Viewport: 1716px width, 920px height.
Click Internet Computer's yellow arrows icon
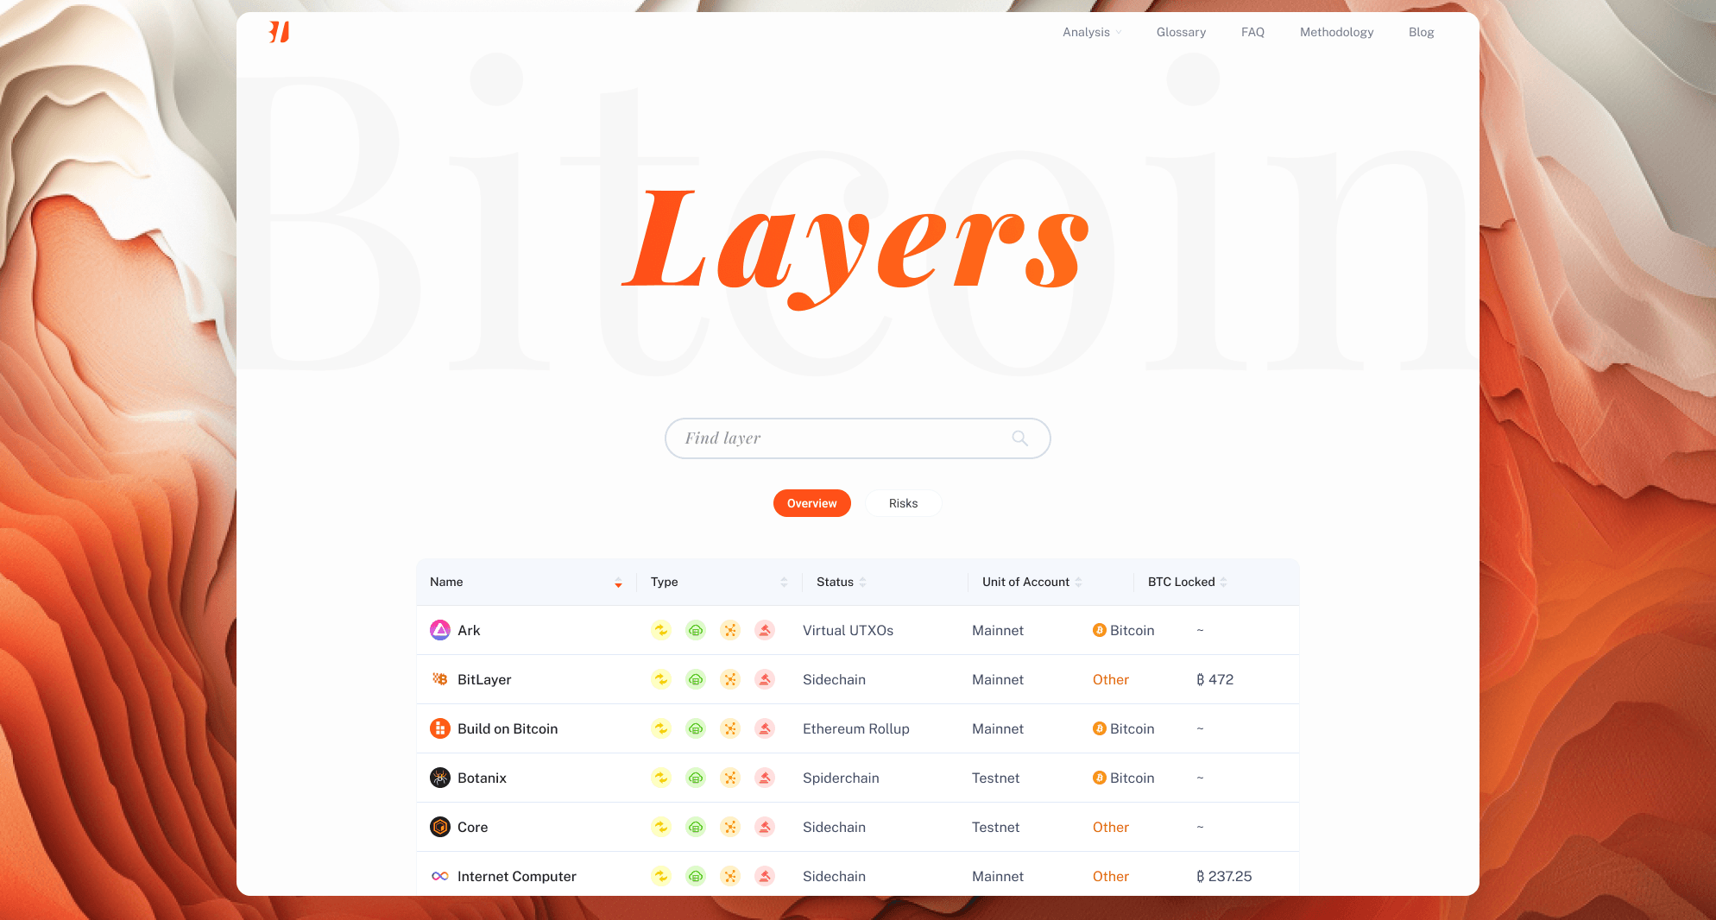point(661,876)
